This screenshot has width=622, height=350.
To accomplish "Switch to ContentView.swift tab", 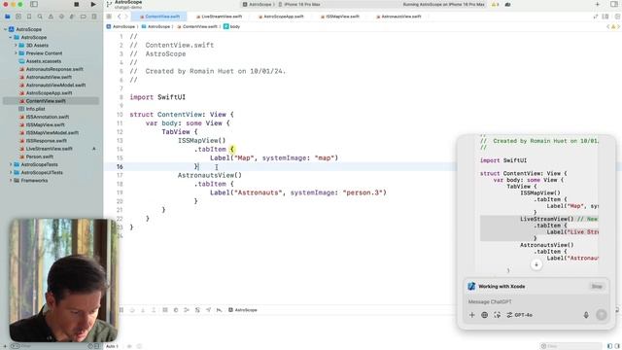I will tap(159, 17).
